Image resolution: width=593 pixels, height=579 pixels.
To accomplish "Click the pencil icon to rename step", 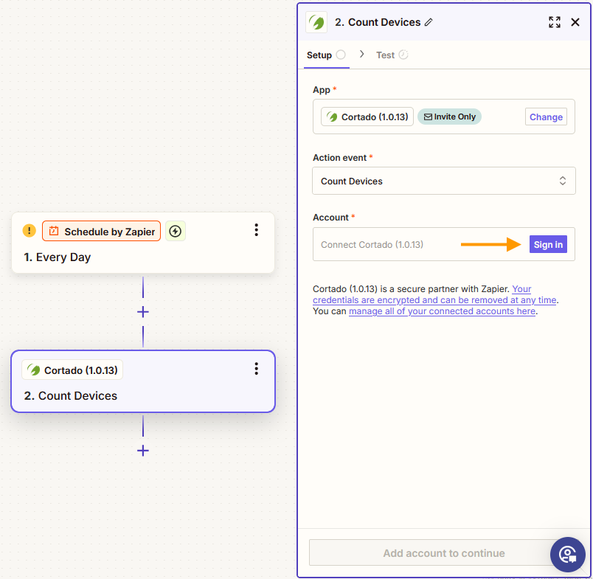I will click(x=429, y=22).
